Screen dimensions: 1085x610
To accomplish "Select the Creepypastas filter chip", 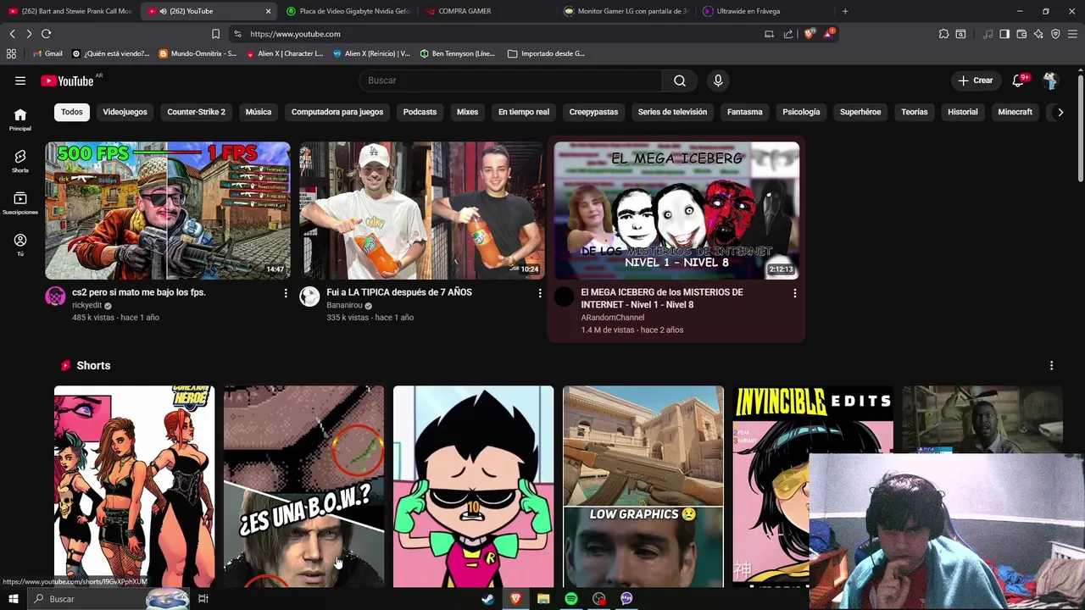I will click(x=593, y=112).
